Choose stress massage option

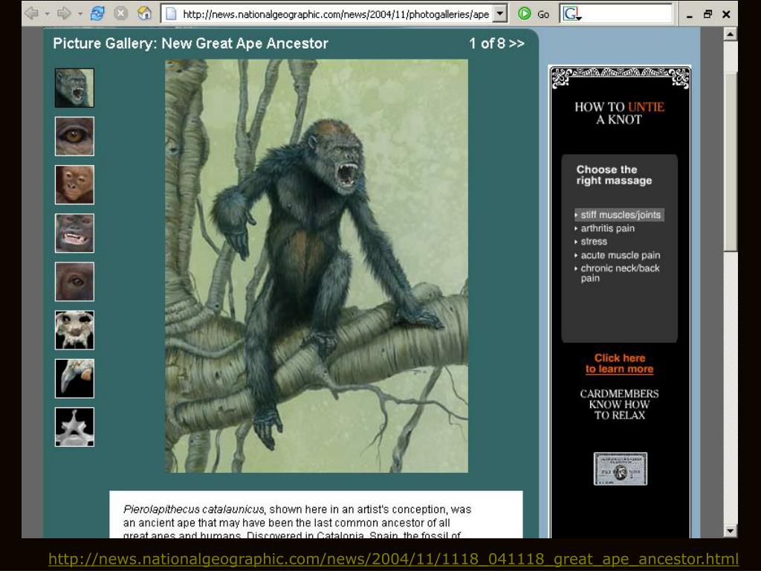point(591,242)
